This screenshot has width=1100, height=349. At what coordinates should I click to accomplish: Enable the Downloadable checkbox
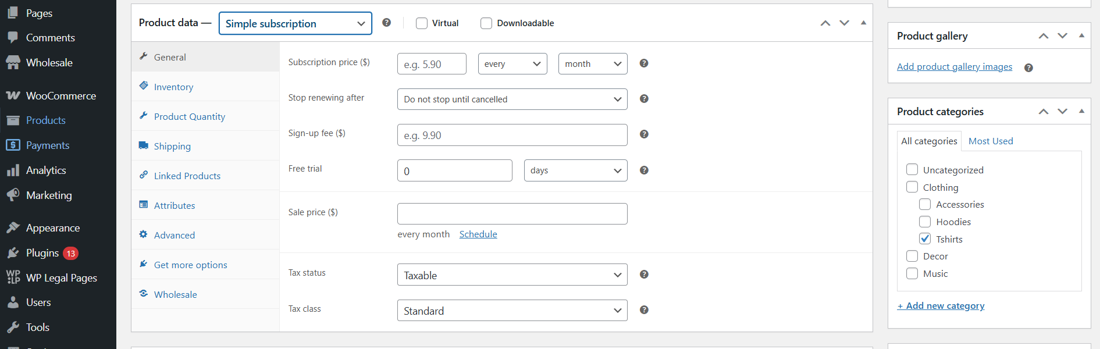point(486,23)
